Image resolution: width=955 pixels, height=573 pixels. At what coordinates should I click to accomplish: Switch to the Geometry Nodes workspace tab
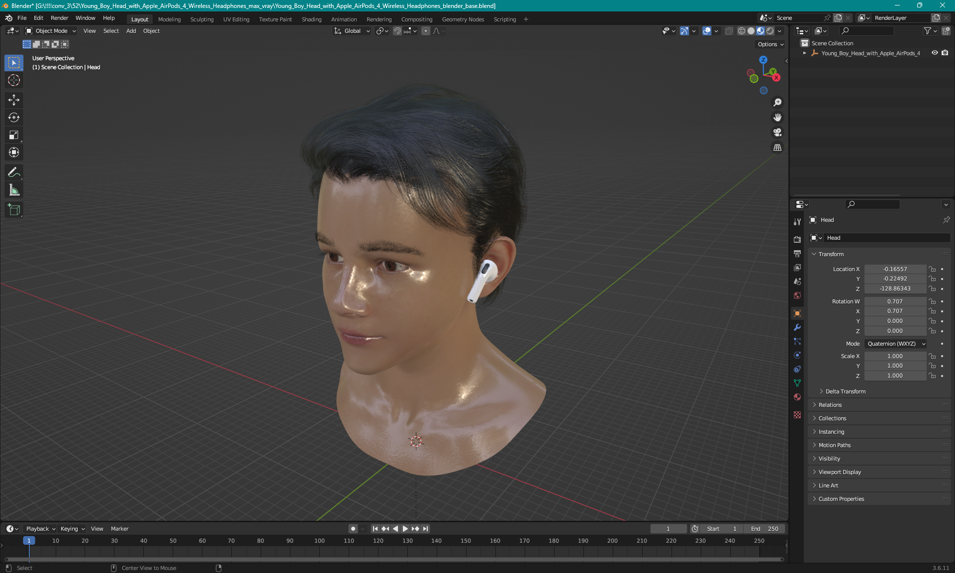pyautogui.click(x=463, y=19)
